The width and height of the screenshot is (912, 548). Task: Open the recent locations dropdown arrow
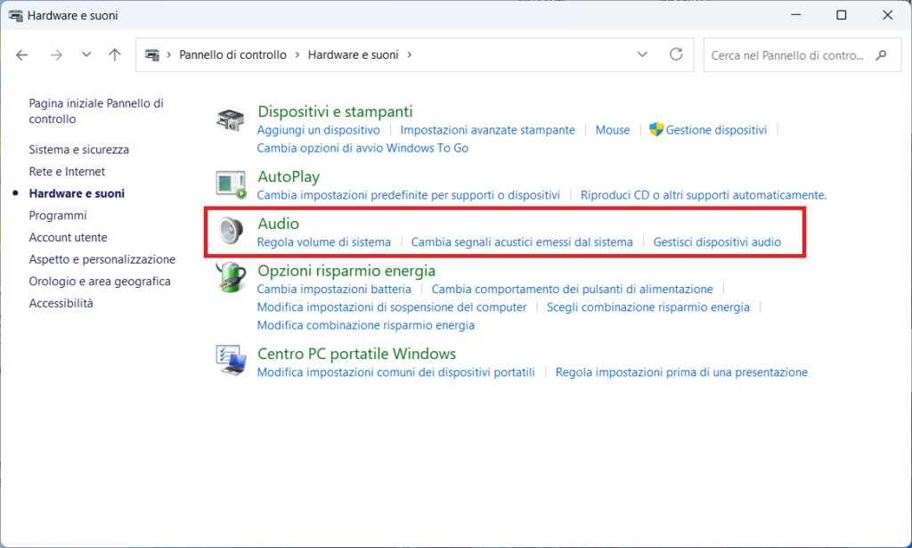(x=86, y=55)
